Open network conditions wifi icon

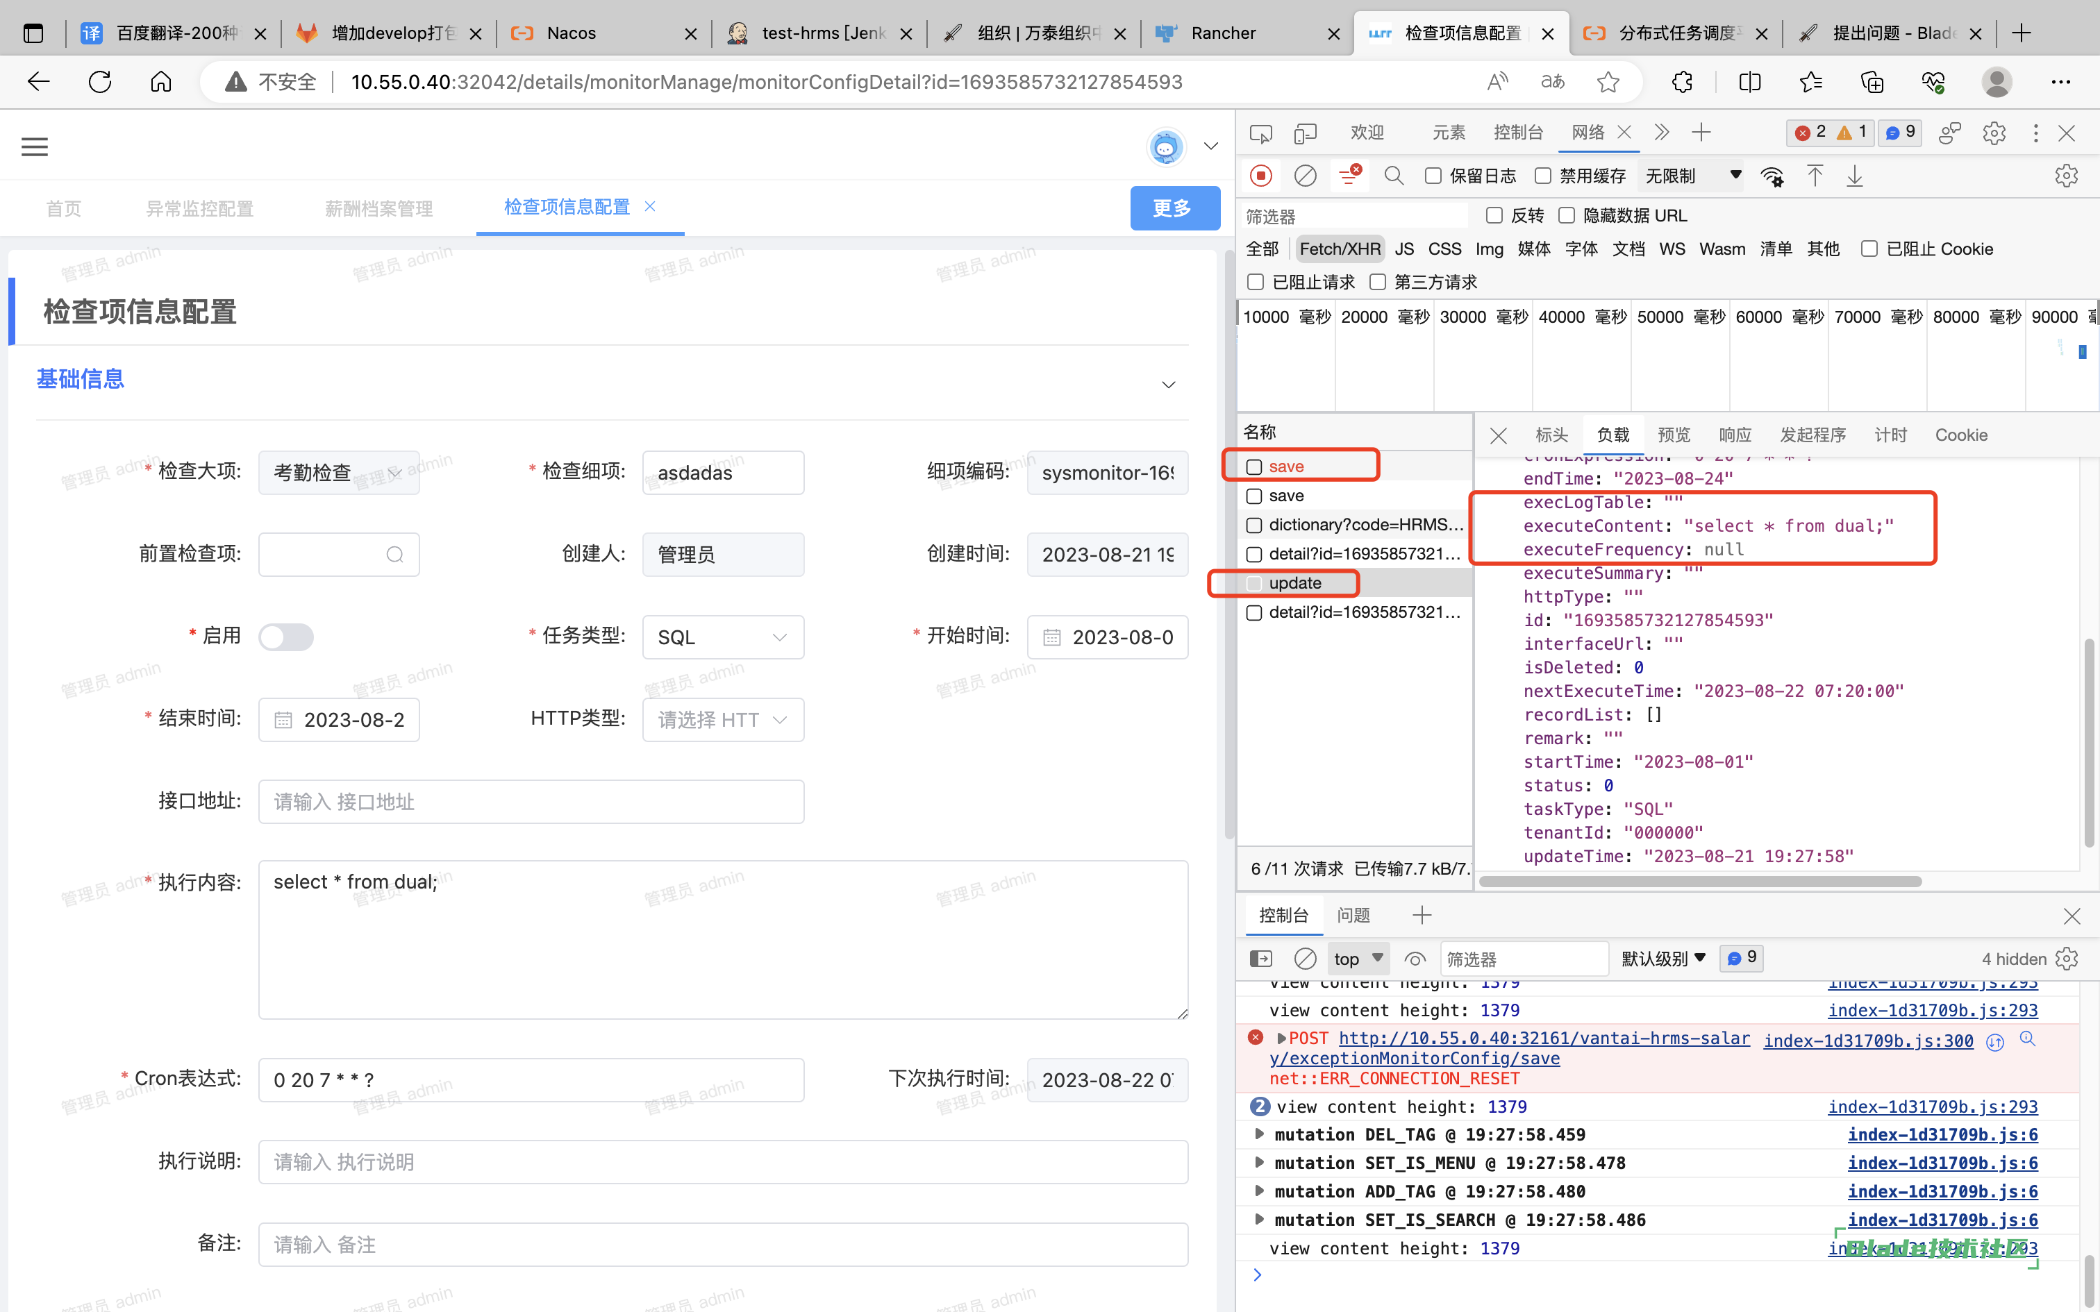coord(1772,177)
